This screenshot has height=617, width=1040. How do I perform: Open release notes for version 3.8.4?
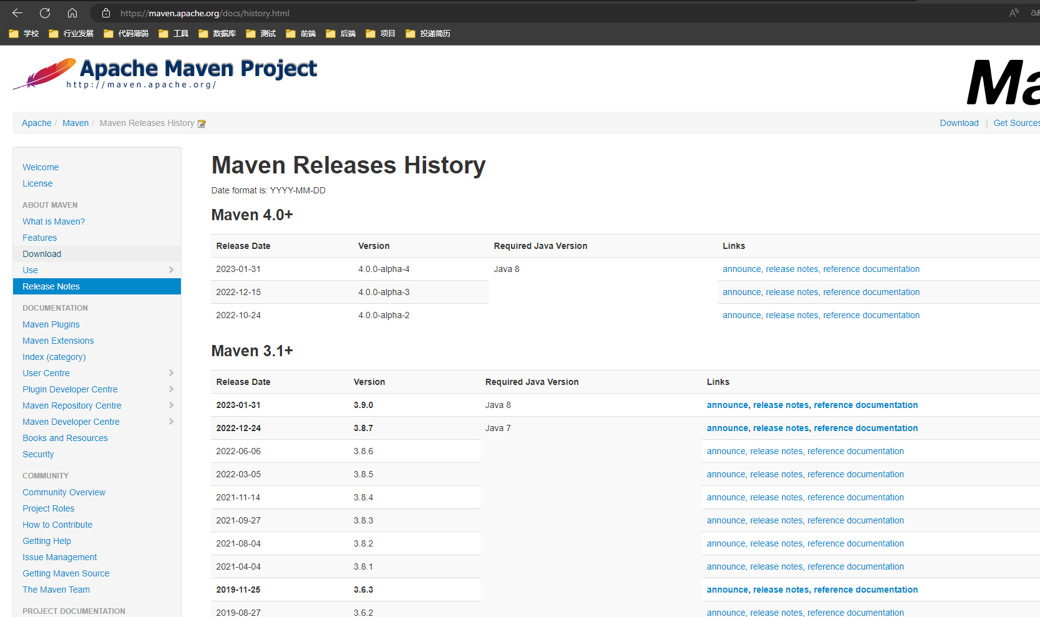pyautogui.click(x=776, y=497)
